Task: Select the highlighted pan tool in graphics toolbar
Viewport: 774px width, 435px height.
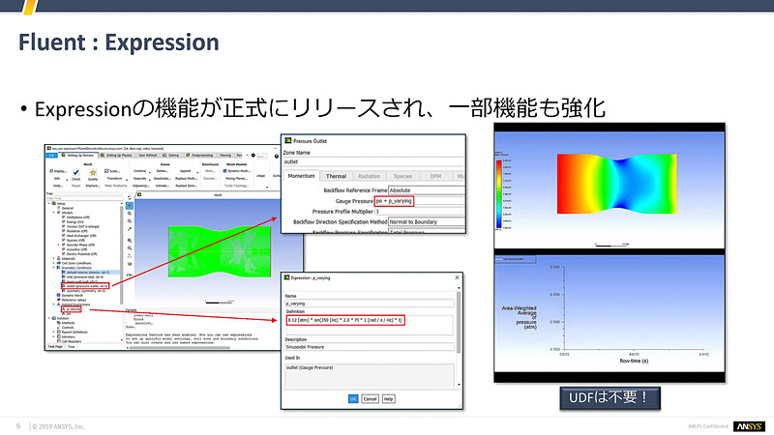Action: [130, 206]
